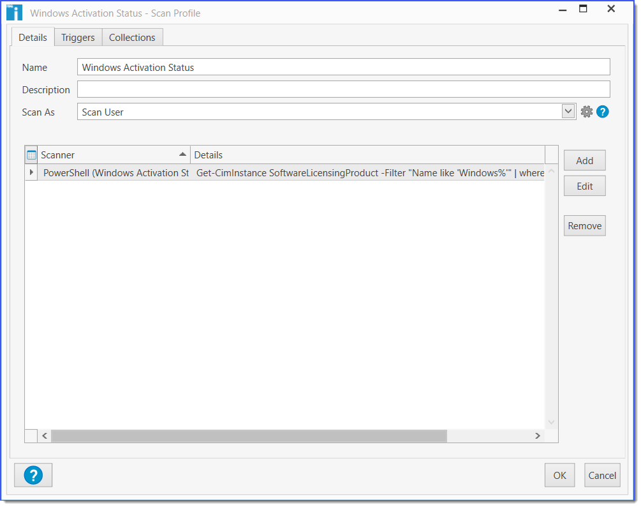Click the Remove scanner button
641x507 pixels.
[585, 226]
